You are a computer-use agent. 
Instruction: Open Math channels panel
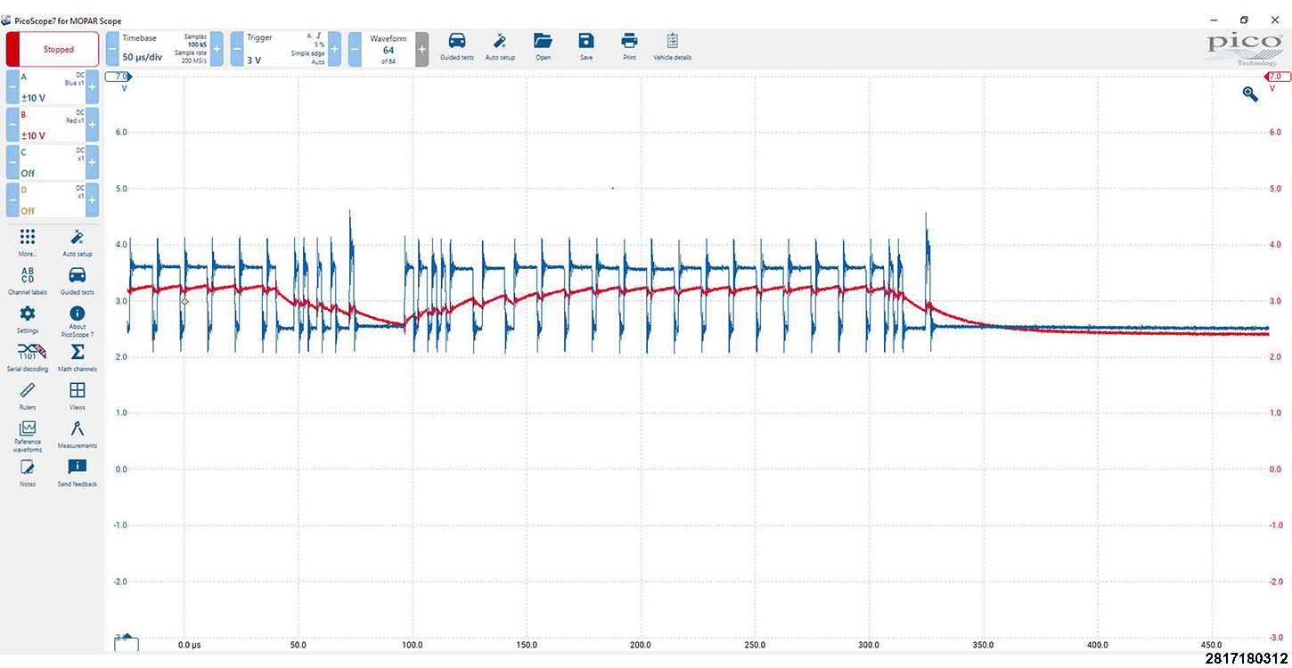78,356
